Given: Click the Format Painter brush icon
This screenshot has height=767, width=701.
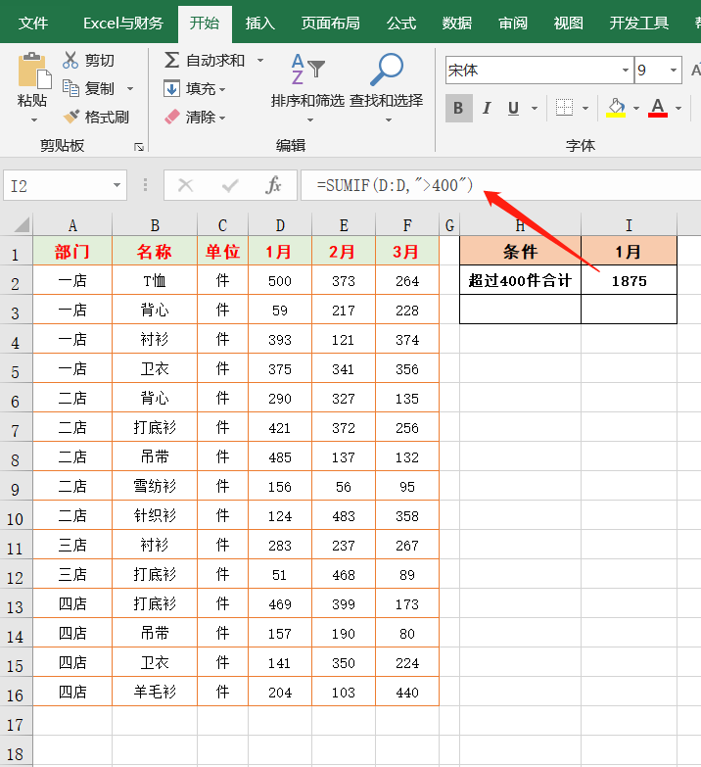Looking at the screenshot, I should click(x=71, y=117).
